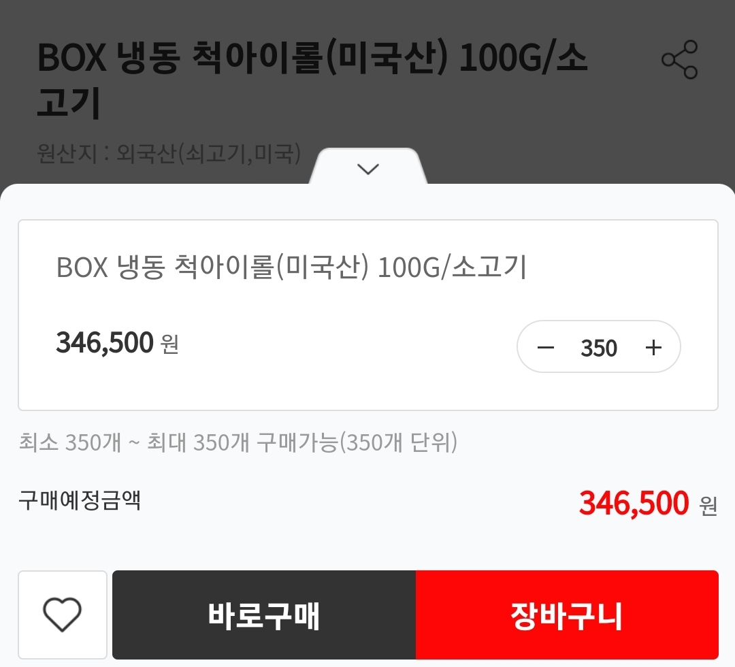Tap the white tab holding the chevron
This screenshot has height=667, width=735.
point(368,166)
